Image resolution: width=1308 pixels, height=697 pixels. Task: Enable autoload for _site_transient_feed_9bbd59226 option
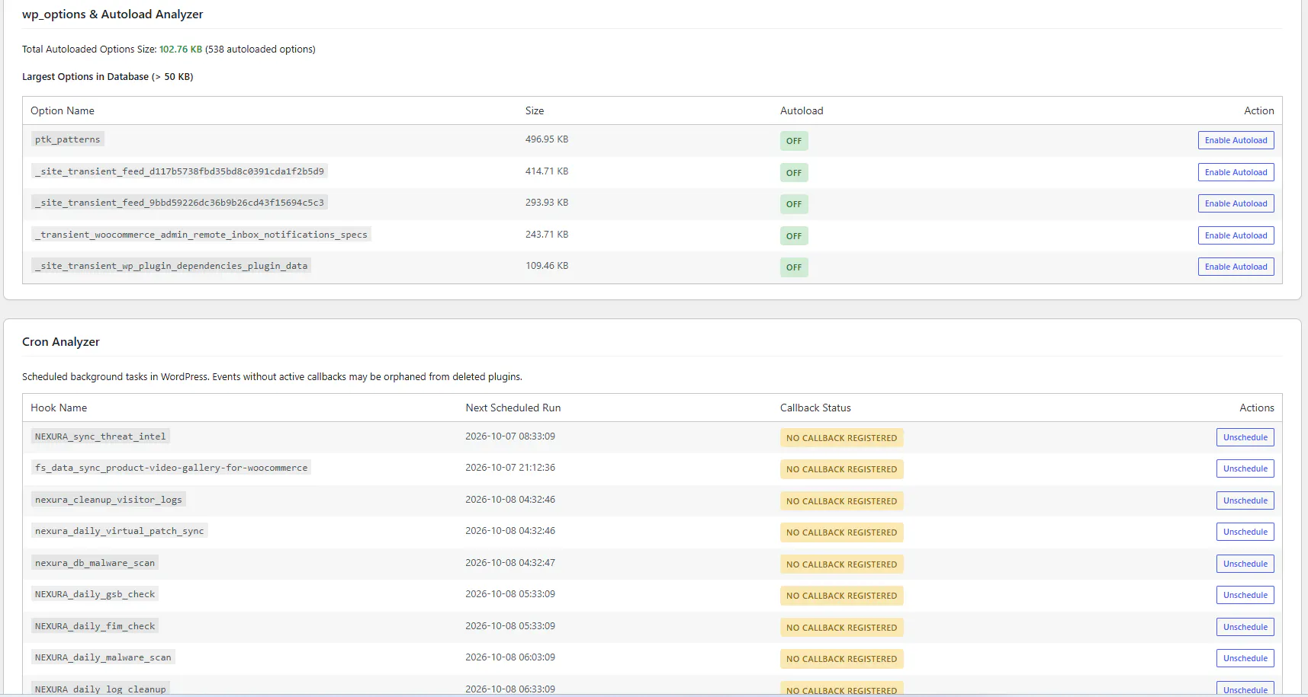[1236, 203]
